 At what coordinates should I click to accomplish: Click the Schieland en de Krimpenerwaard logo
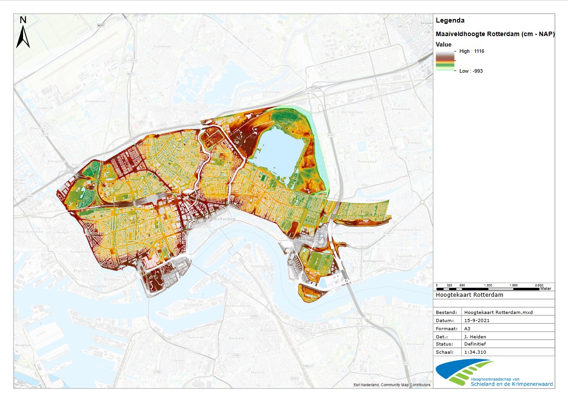494,373
